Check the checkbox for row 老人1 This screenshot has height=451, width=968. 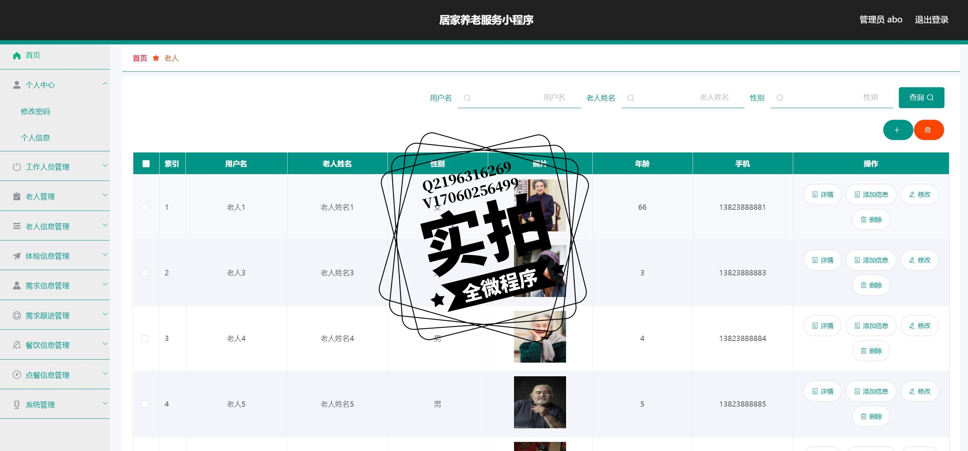[145, 207]
